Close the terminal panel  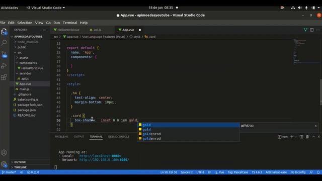tap(319, 137)
